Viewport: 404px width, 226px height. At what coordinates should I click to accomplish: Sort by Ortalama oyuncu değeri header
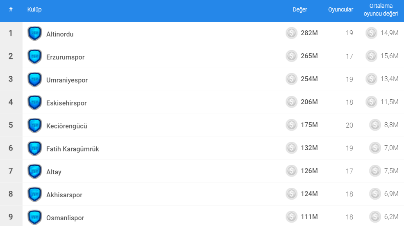(381, 10)
